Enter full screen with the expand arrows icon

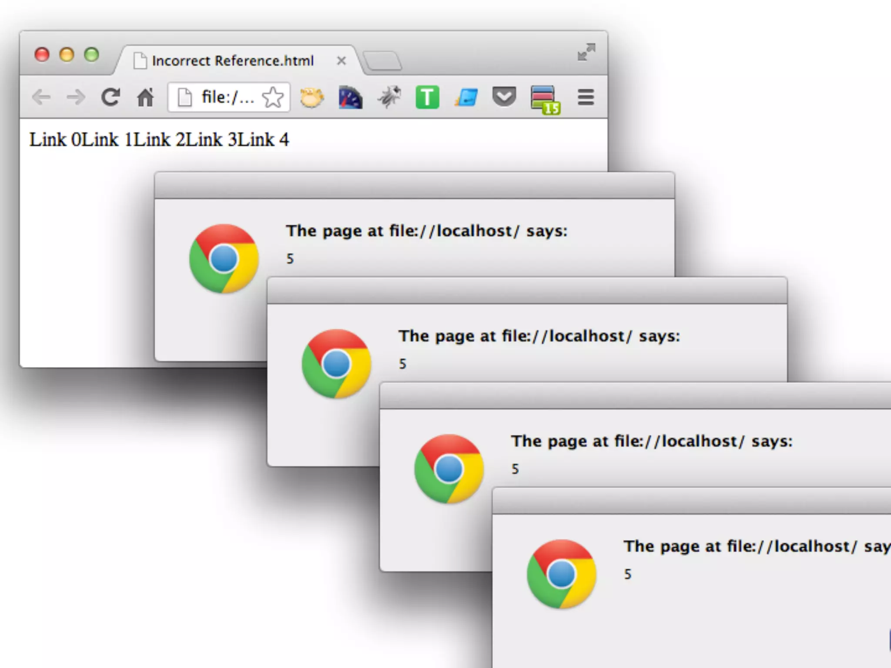point(586,52)
